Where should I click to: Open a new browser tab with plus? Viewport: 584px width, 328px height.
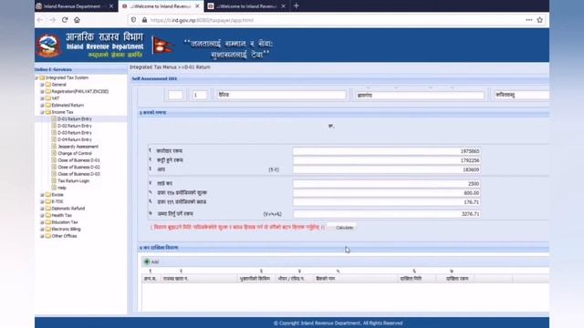(297, 6)
